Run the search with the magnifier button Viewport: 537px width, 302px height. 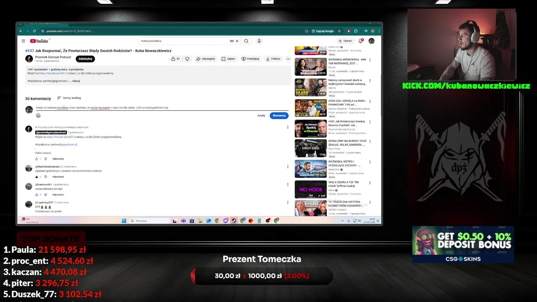[246, 41]
